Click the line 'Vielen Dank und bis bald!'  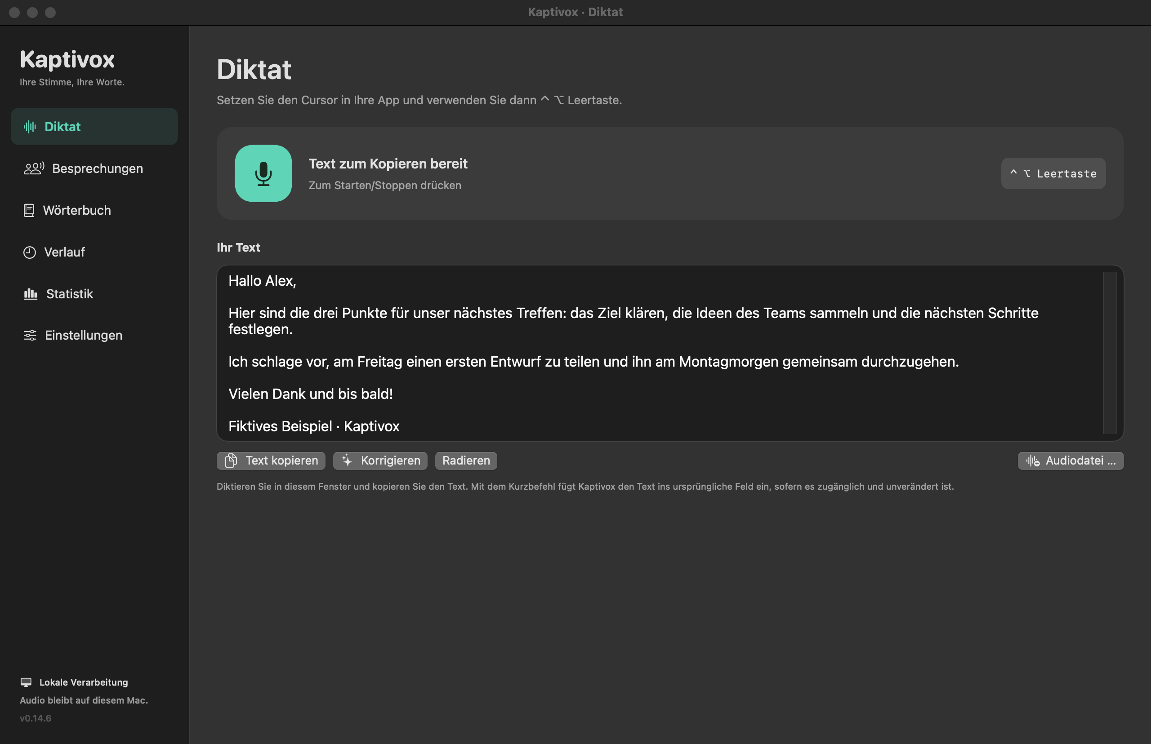coord(310,394)
